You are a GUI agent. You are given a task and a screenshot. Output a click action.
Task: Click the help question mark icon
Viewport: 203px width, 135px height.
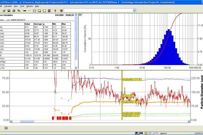55,11
